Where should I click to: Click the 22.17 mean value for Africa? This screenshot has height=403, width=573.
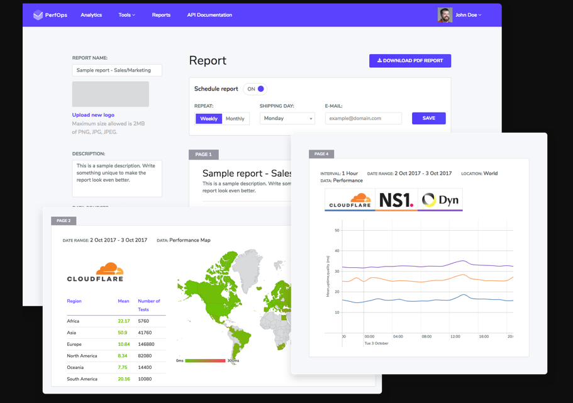pyautogui.click(x=123, y=321)
